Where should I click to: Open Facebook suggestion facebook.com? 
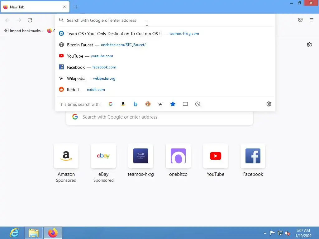click(x=165, y=67)
